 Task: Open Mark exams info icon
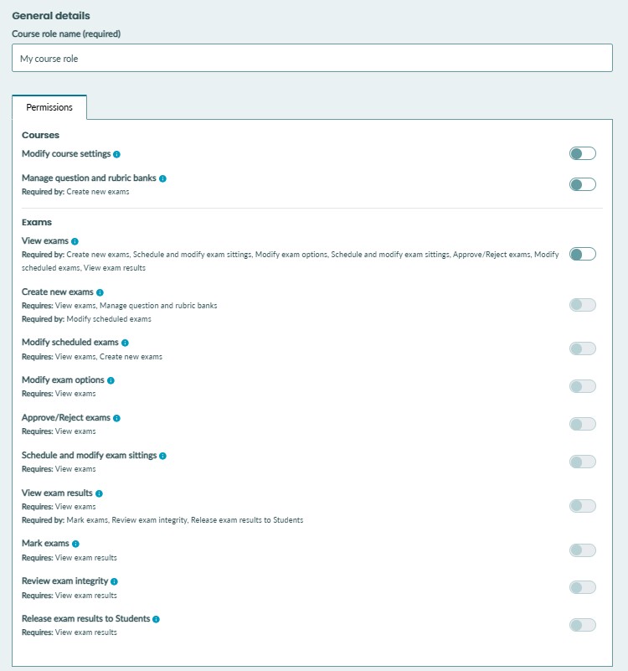click(x=75, y=544)
